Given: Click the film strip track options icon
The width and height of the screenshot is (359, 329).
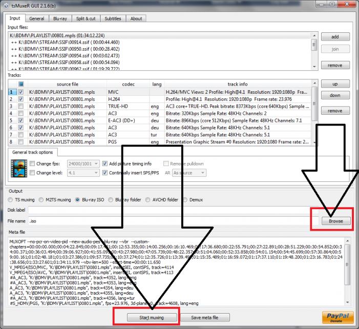Looking at the screenshot, I should [x=19, y=169].
